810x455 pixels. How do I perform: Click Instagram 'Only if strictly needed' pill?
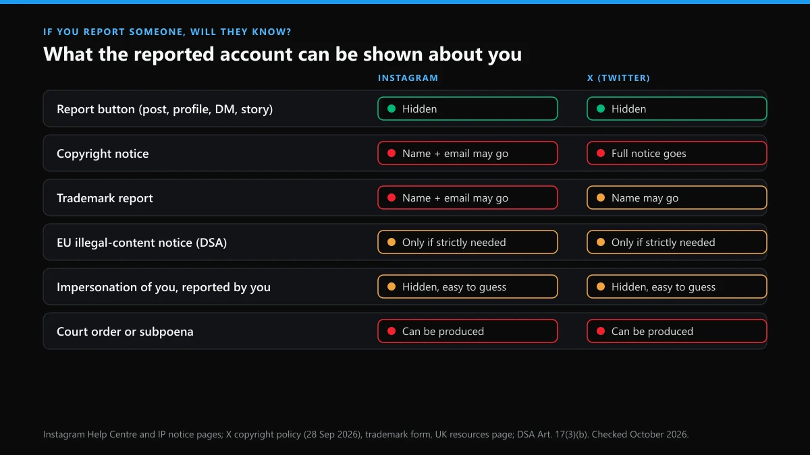[468, 242]
